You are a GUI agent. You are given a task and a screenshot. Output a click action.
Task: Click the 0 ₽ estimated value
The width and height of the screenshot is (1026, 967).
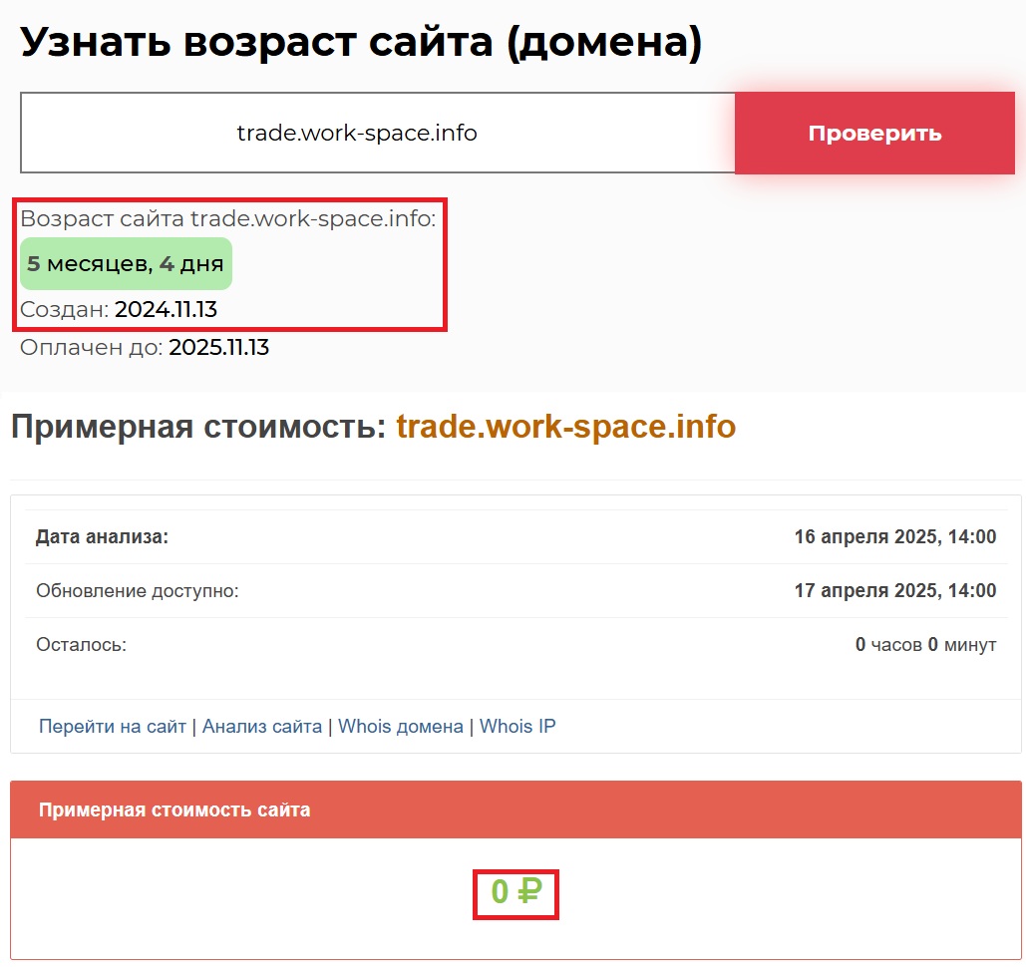(x=514, y=892)
